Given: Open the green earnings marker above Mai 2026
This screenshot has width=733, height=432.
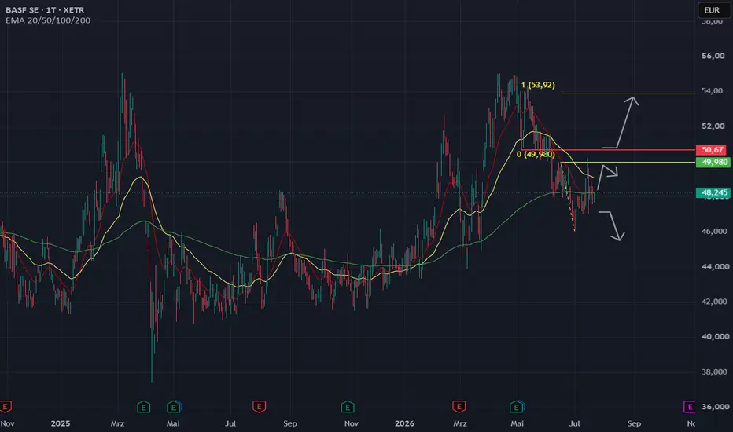Looking at the screenshot, I should tap(516, 407).
